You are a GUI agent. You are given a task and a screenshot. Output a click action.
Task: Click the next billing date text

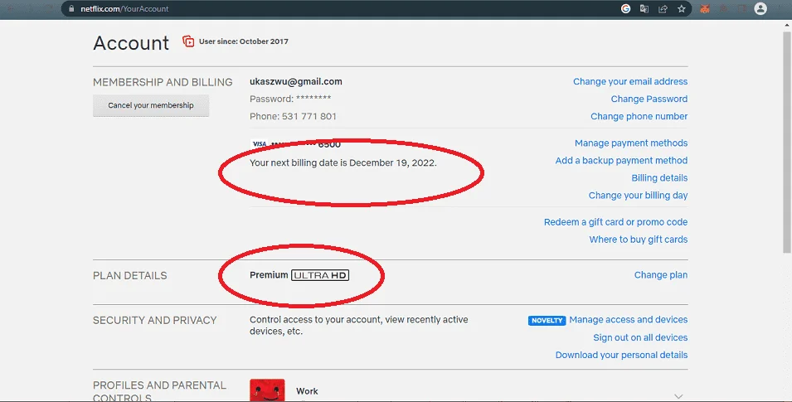pos(343,163)
